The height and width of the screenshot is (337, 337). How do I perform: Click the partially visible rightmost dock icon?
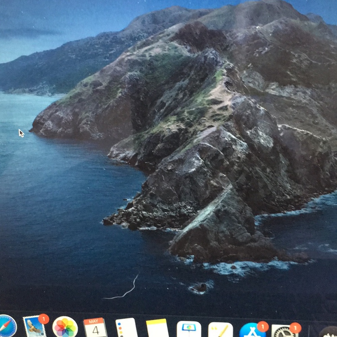coord(329,332)
